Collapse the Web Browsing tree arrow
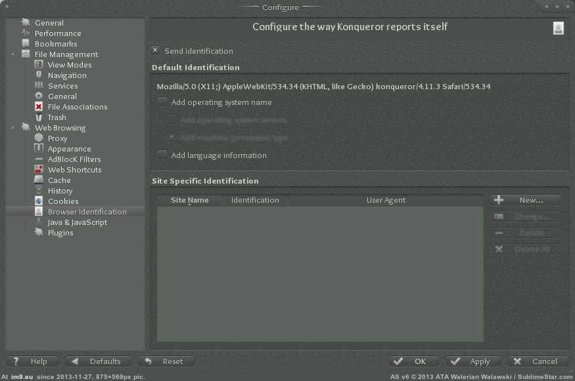The height and width of the screenshot is (381, 575). (13, 128)
